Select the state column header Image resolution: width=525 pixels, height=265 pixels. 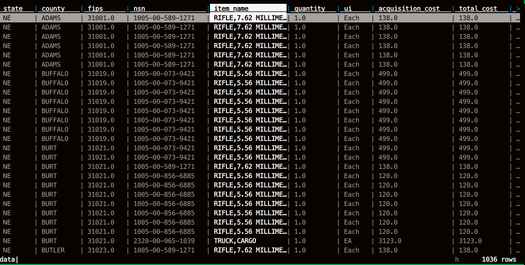pos(13,8)
